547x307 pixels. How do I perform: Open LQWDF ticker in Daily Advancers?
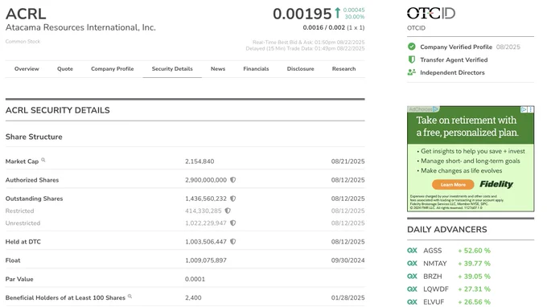click(x=436, y=289)
